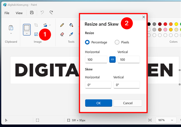Pick the pink color swatch

point(165,29)
